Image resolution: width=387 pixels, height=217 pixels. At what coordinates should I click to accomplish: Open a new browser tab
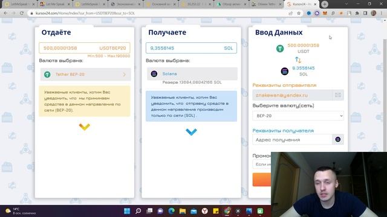325,4
